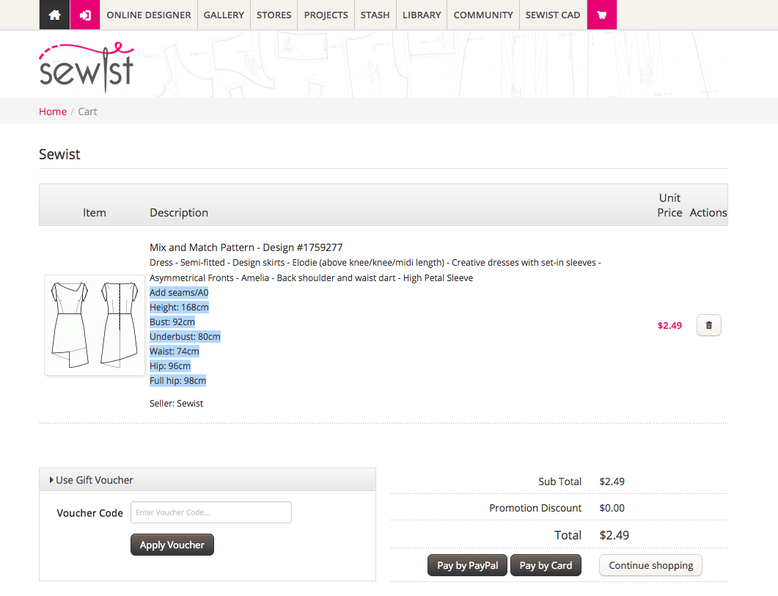Navigate to Projects section
Image resolution: width=778 pixels, height=596 pixels.
click(326, 15)
